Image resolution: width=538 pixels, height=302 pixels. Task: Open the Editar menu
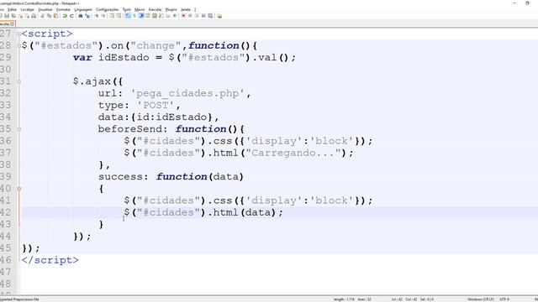coord(13,9)
